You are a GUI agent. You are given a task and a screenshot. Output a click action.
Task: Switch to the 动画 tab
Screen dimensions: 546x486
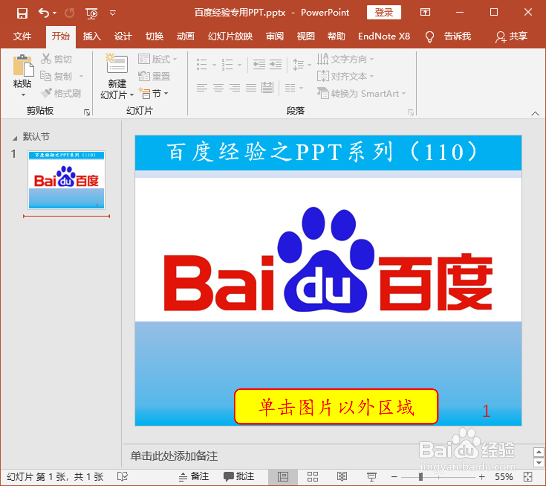[x=185, y=36]
